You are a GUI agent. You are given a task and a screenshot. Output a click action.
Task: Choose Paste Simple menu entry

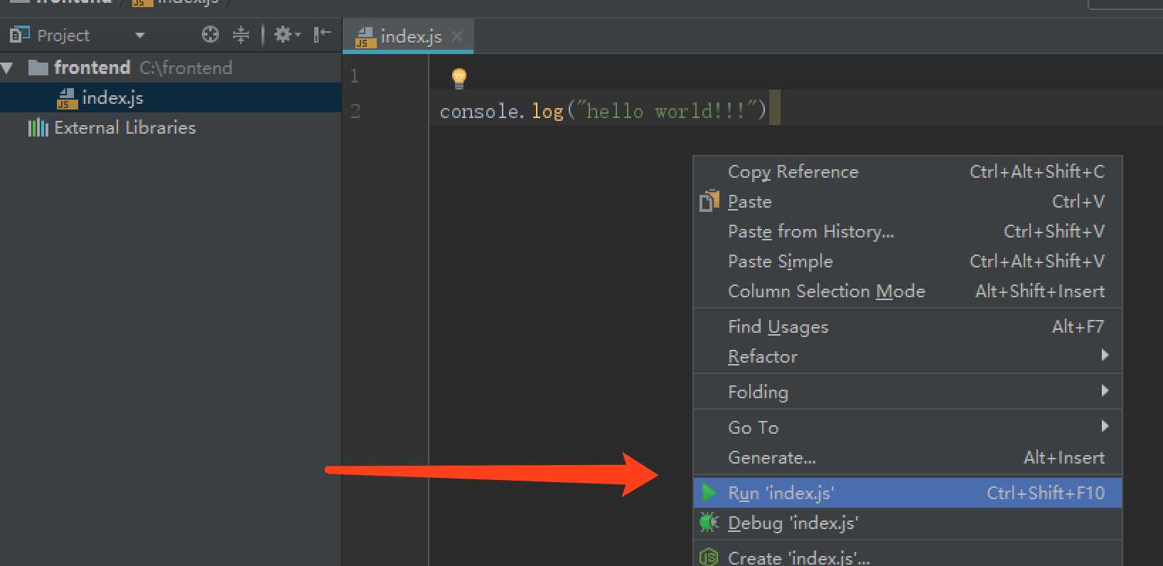[908, 262]
